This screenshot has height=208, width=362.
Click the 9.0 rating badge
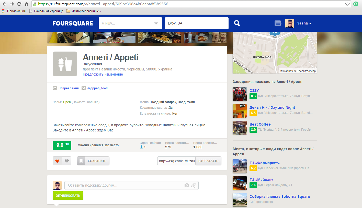62,145
